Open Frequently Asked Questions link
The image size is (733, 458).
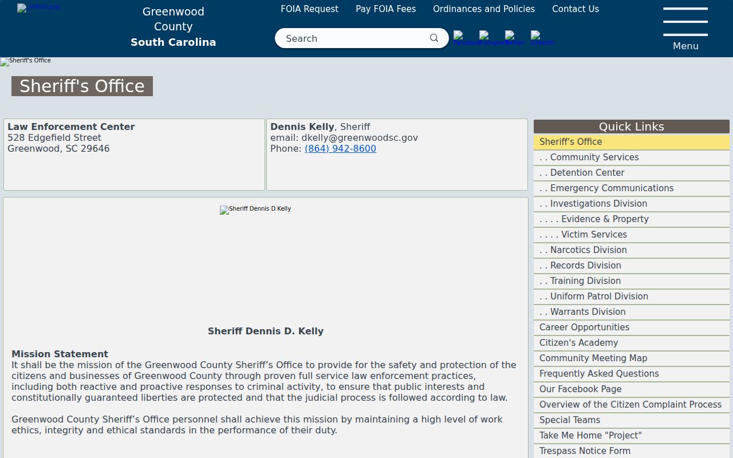click(632, 374)
